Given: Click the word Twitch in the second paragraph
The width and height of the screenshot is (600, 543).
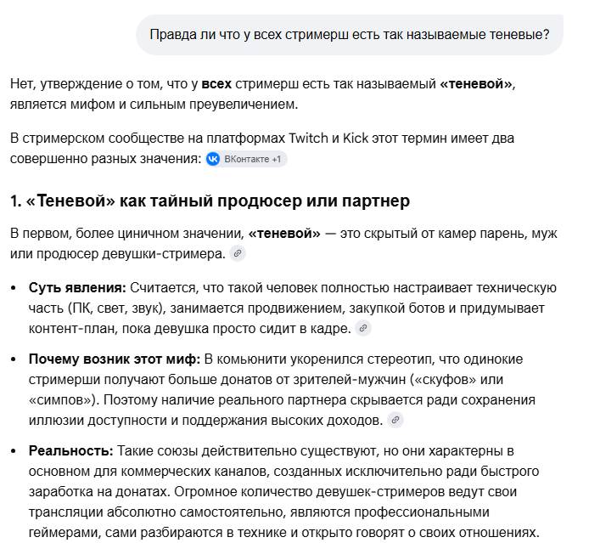Looking at the screenshot, I should pyautogui.click(x=308, y=138).
